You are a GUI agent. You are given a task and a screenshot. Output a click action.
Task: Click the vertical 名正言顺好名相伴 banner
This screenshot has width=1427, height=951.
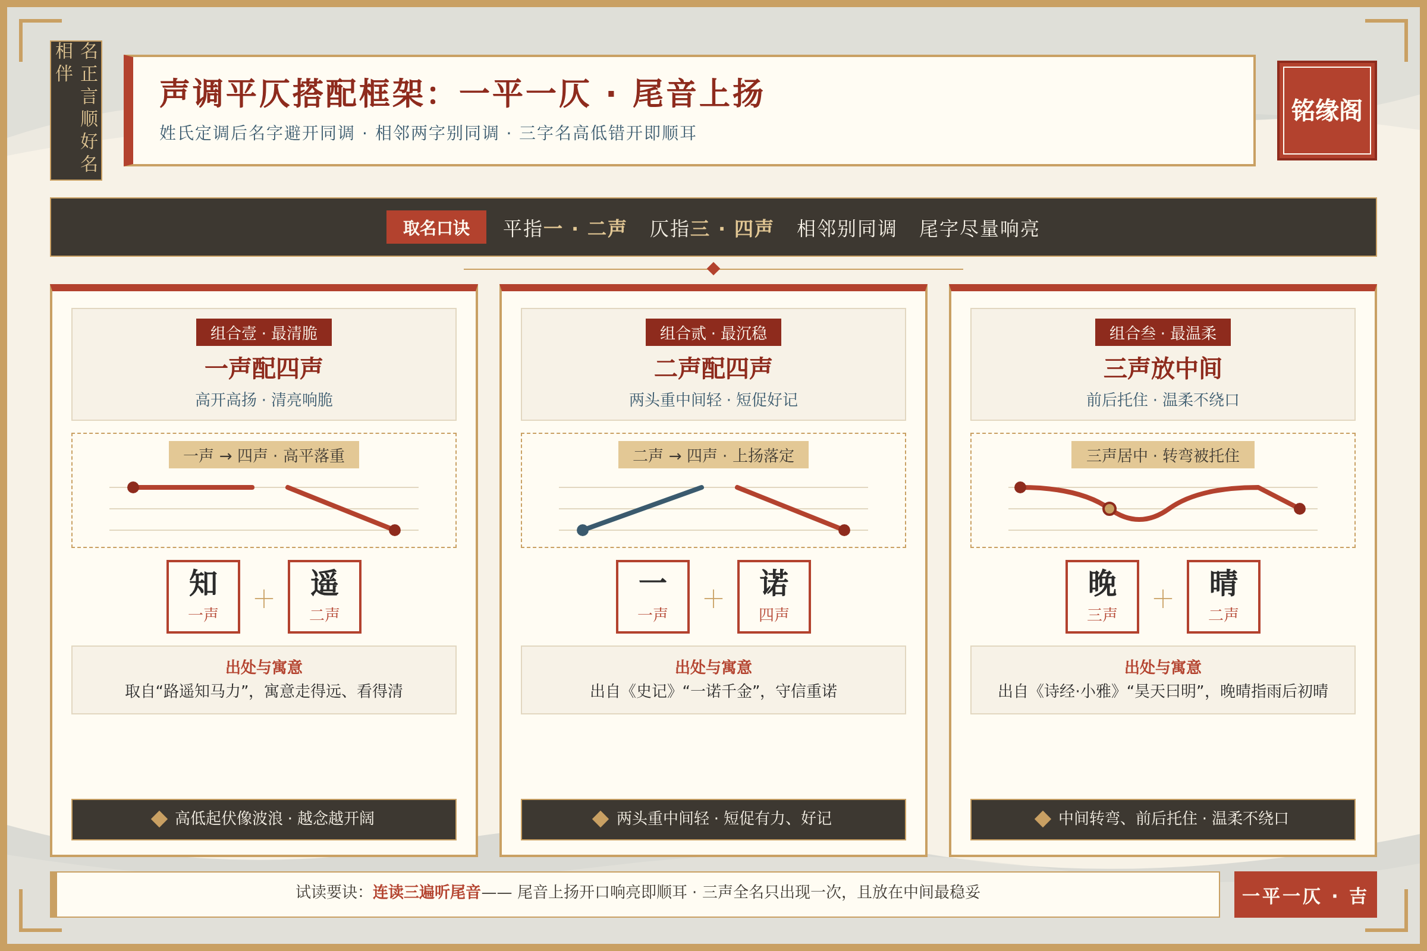pyautogui.click(x=77, y=111)
